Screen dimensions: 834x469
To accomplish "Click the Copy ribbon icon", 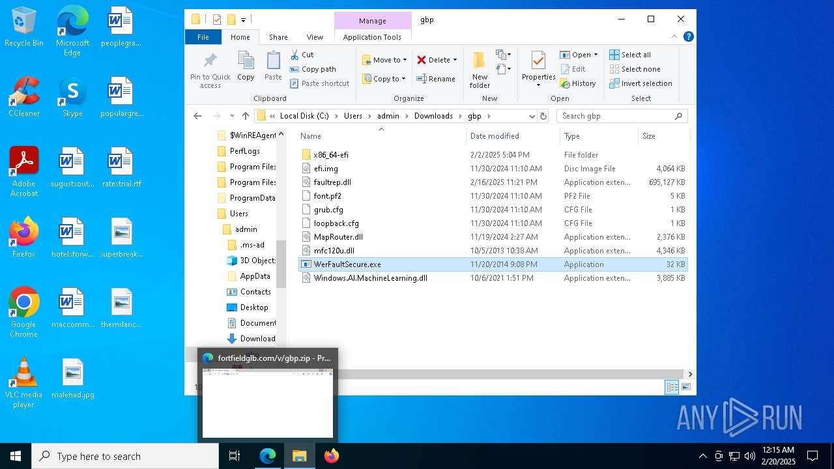I will coord(246,66).
